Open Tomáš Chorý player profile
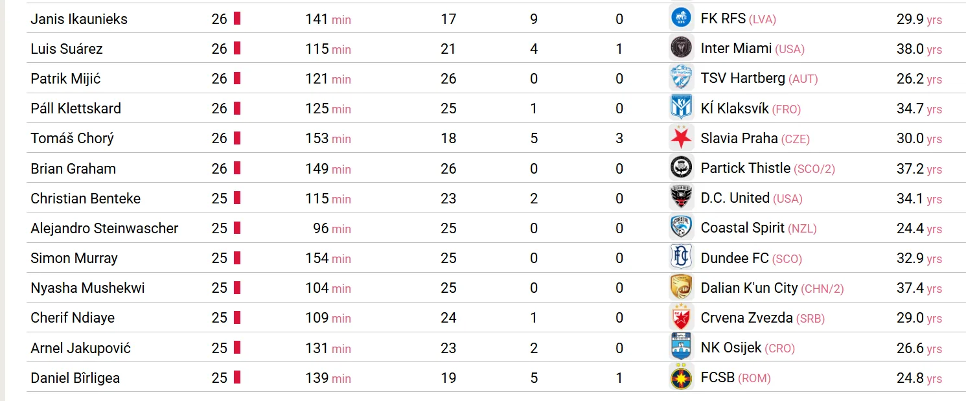Viewport: 966px width, 401px height. (72, 139)
